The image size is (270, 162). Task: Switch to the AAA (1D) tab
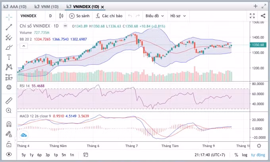(x=15, y=7)
